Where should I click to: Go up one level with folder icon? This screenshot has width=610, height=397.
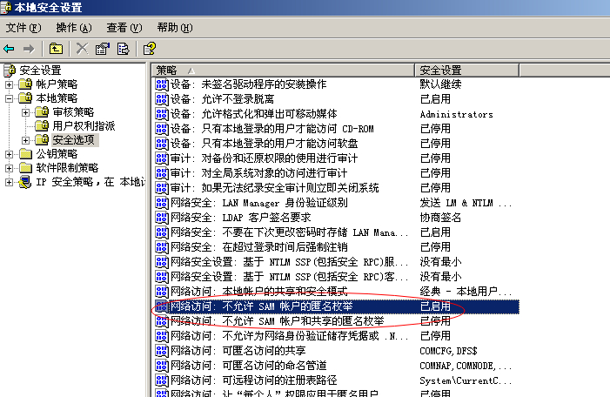click(x=56, y=49)
